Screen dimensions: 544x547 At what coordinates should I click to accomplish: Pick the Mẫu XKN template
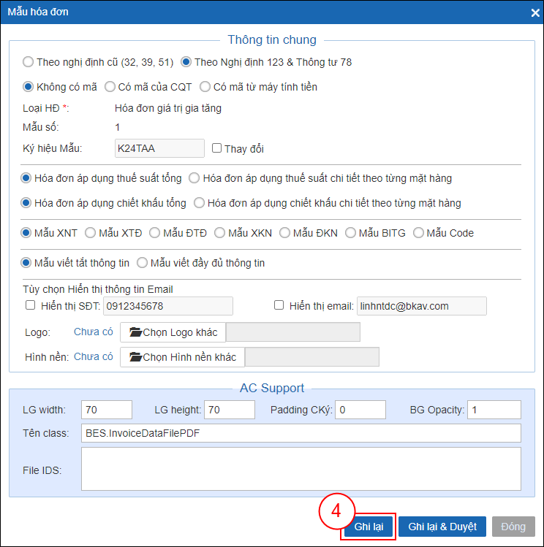pos(219,233)
